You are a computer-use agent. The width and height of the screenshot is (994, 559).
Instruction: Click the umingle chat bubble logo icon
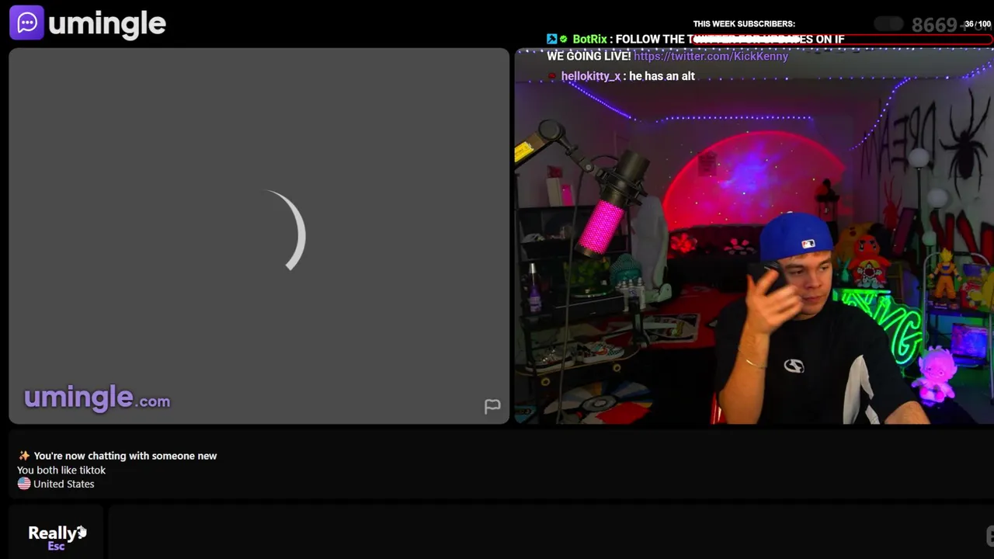click(26, 23)
